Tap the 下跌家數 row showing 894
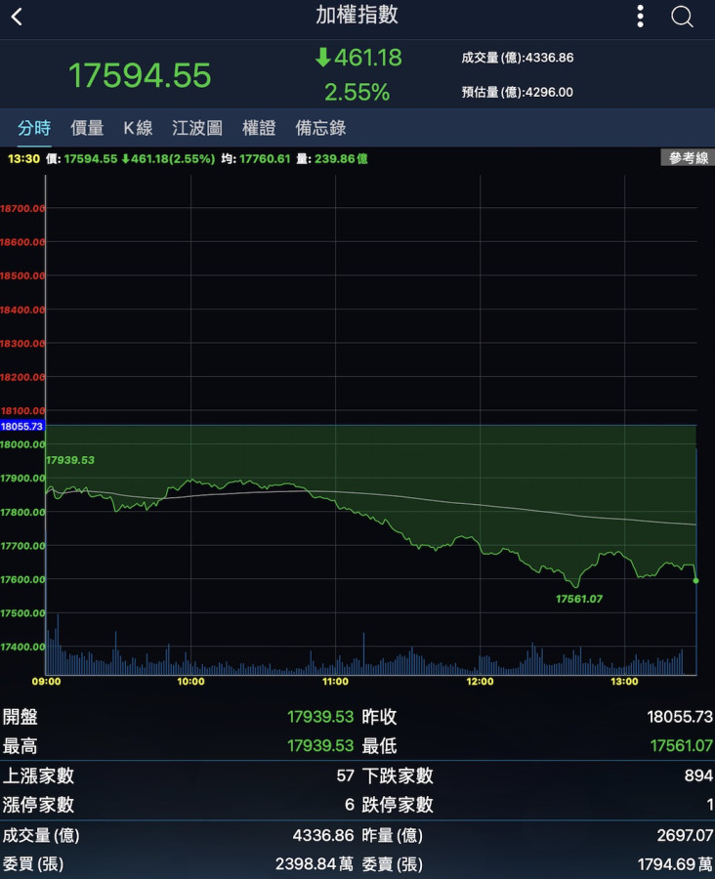 537,775
